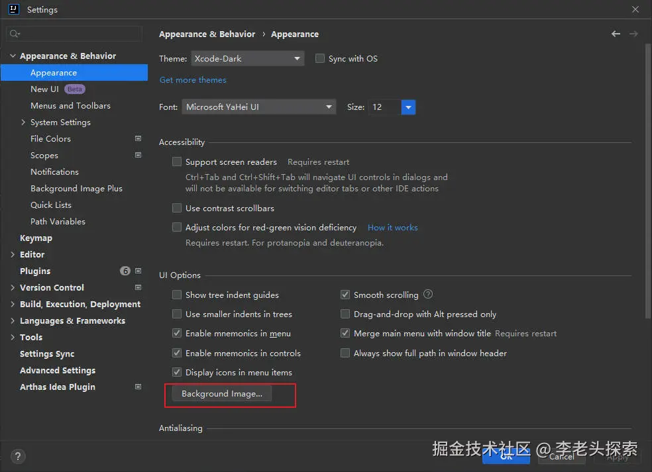652x472 pixels.
Task: Expand the Languages & Frameworks node
Action: tap(13, 321)
